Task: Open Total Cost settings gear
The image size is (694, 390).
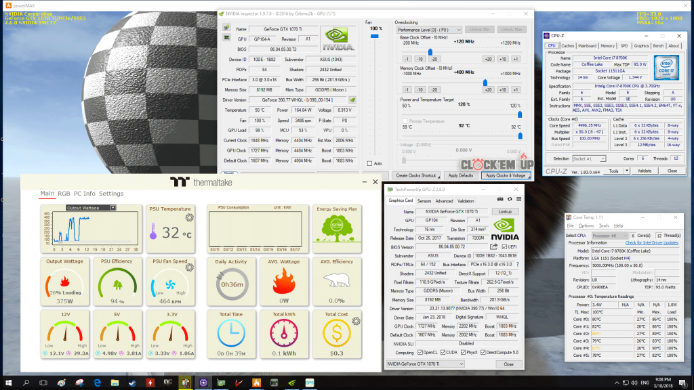Action: (356, 320)
